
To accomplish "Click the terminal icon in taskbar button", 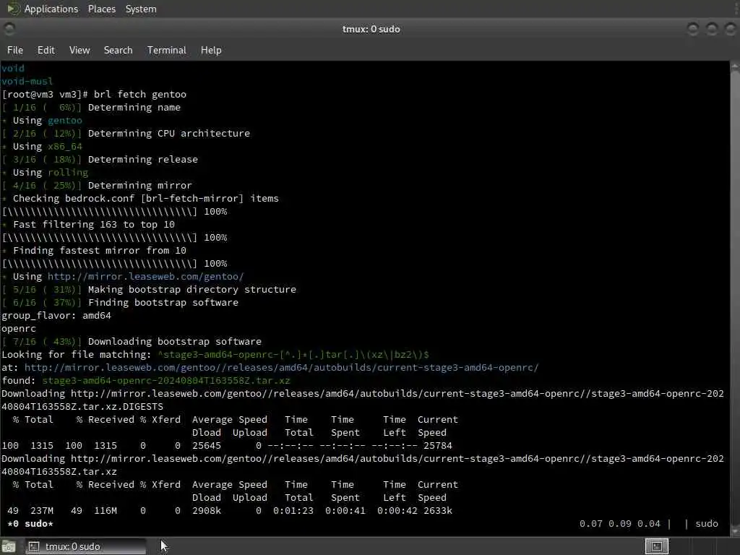I will pos(33,546).
